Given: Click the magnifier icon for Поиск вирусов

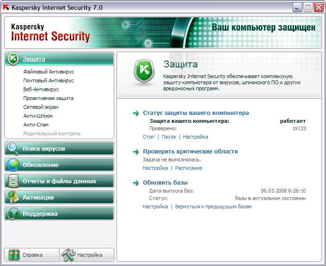Looking at the screenshot, I should point(13,149).
